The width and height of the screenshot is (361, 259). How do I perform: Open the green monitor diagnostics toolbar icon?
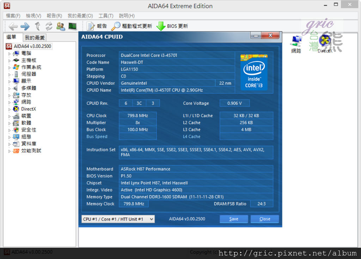click(73, 26)
